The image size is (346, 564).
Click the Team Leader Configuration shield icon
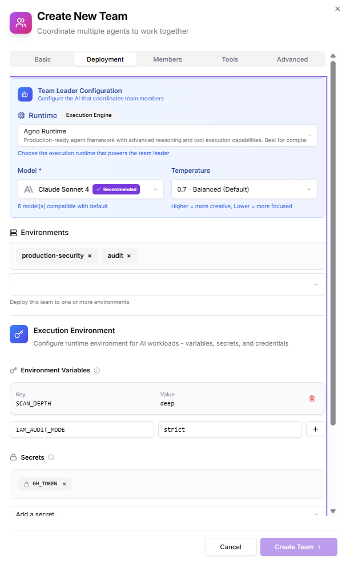24,94
